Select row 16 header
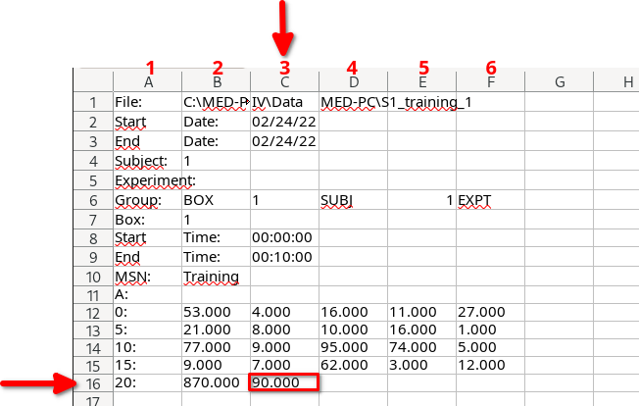The height and width of the screenshot is (406, 639). click(x=93, y=383)
